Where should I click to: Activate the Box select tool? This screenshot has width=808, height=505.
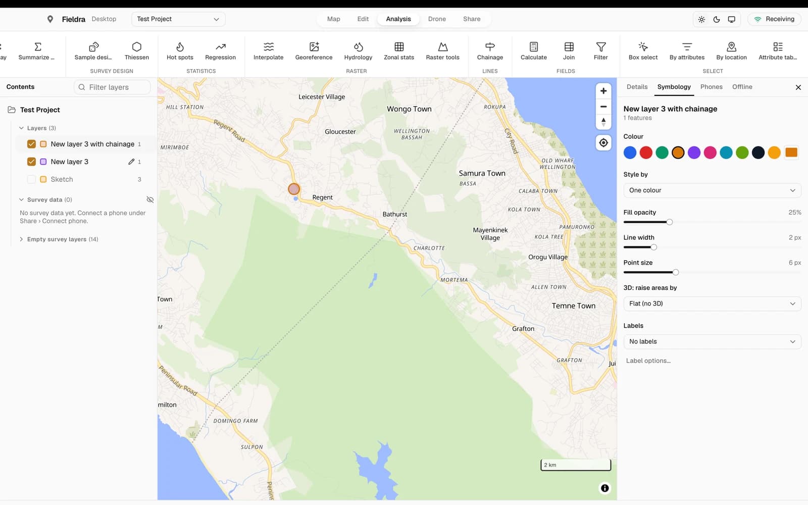click(643, 51)
